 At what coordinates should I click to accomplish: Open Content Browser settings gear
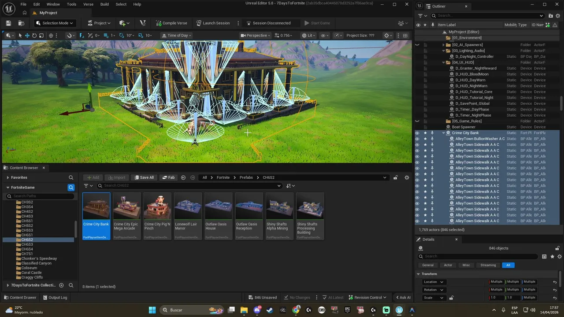click(x=407, y=177)
